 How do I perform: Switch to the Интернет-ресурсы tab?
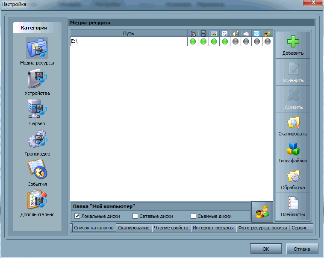coord(213,228)
